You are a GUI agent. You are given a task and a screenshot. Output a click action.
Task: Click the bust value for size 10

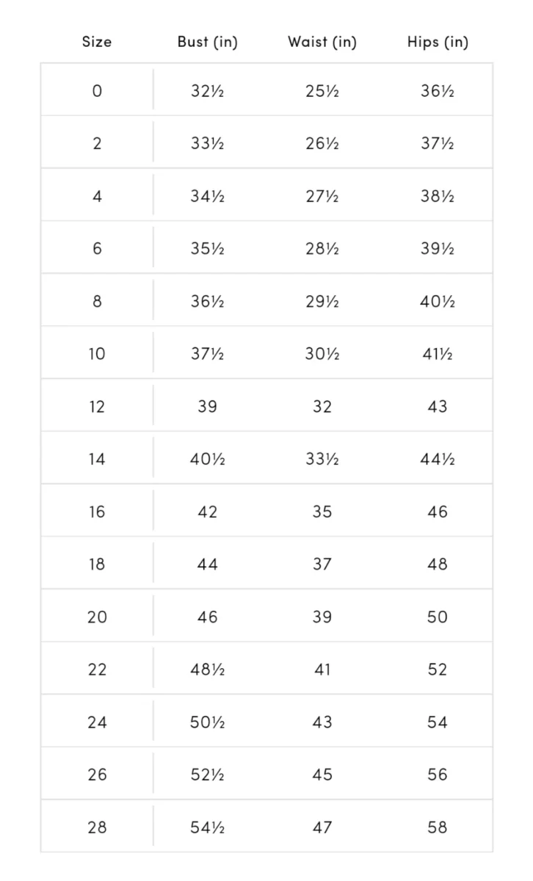tap(207, 354)
